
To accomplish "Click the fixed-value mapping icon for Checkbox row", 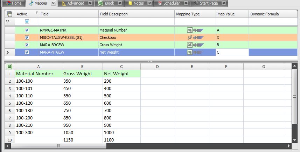I will [195, 37].
